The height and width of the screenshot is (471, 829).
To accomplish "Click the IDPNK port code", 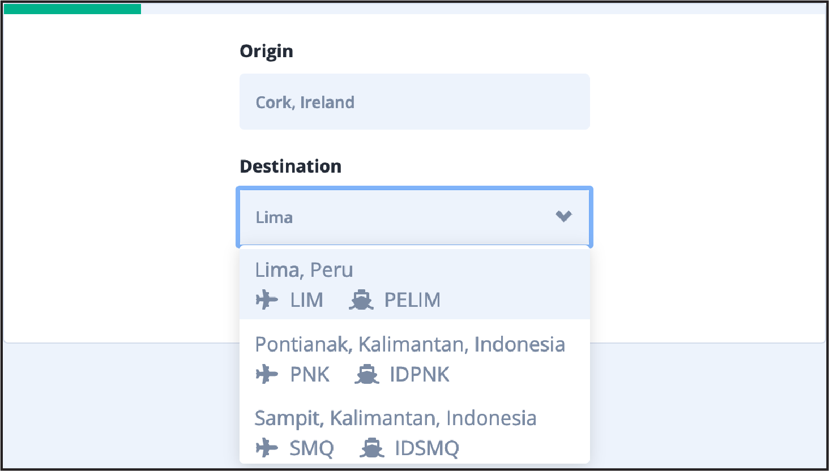I will tap(420, 374).
